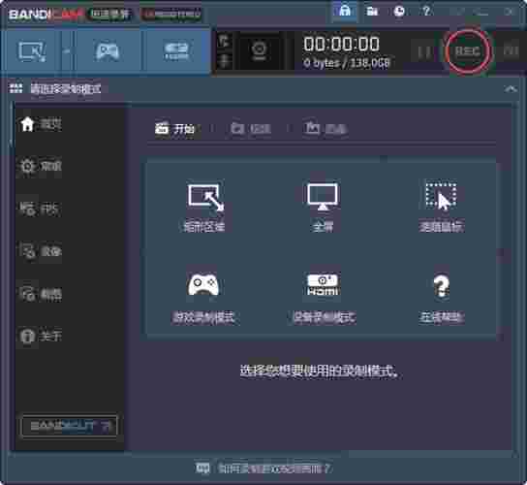This screenshot has width=527, height=485.
Task: Open the output folder icon
Action: [x=372, y=12]
